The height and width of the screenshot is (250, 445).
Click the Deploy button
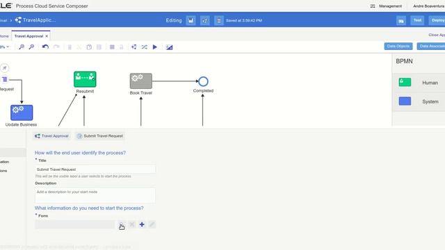(437, 20)
